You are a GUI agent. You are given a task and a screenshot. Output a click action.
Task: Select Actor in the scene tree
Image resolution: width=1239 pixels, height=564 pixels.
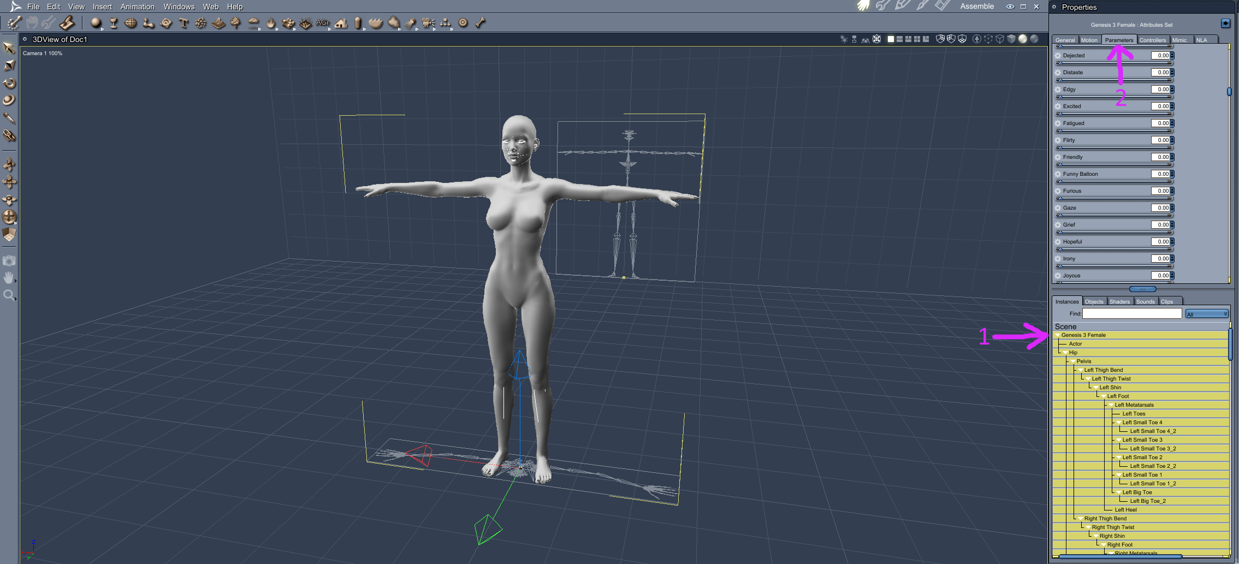click(x=1075, y=344)
